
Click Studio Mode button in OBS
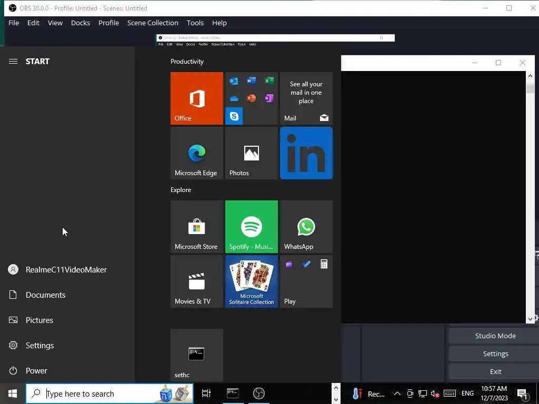click(x=495, y=336)
